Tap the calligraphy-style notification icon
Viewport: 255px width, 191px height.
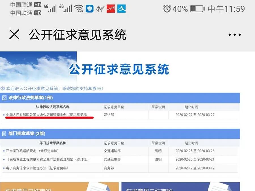(x=100, y=8)
